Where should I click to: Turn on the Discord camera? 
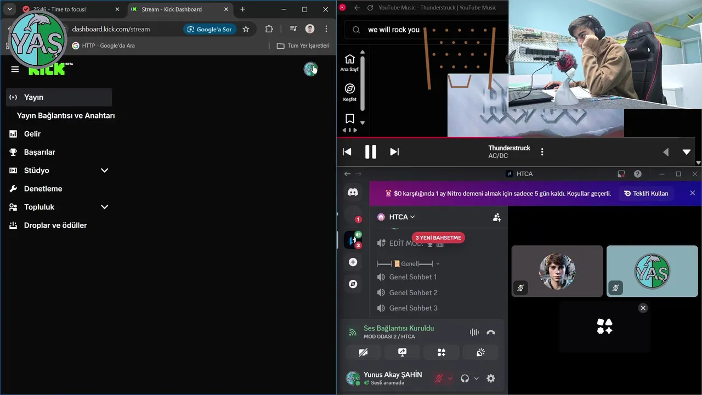pos(363,352)
